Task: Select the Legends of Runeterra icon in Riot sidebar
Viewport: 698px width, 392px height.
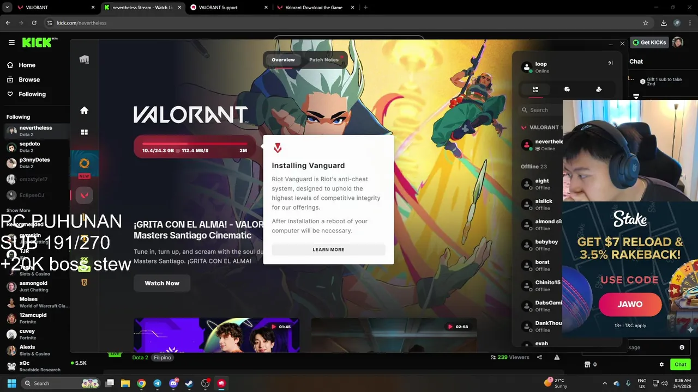Action: [x=84, y=282]
